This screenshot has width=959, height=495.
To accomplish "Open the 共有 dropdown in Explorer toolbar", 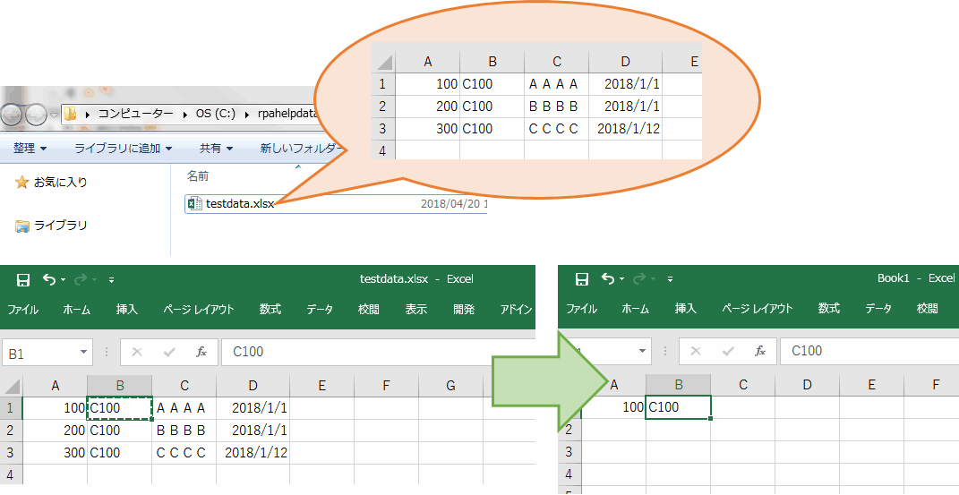I will [216, 149].
